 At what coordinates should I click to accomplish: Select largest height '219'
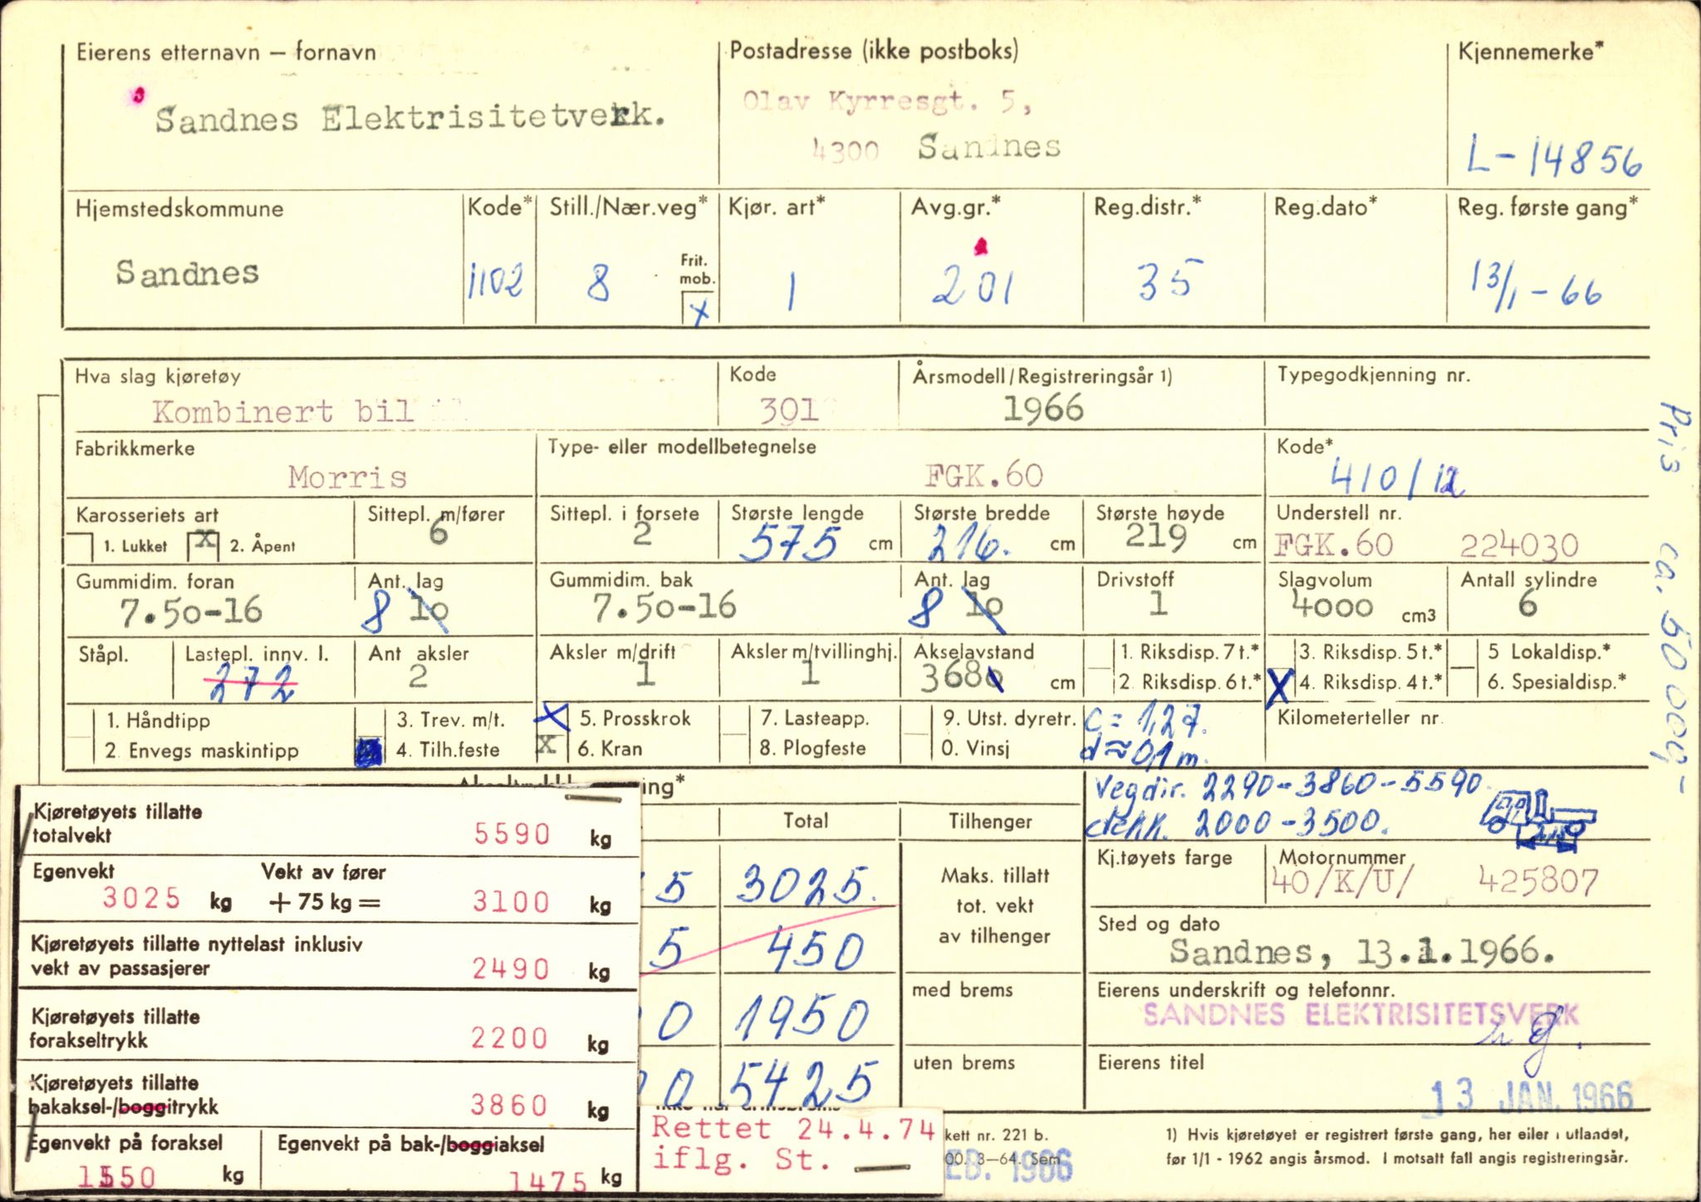pos(1155,537)
